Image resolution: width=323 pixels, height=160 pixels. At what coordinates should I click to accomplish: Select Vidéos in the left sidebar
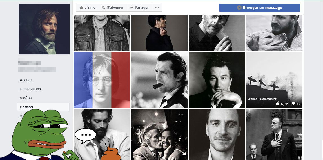tap(26, 98)
